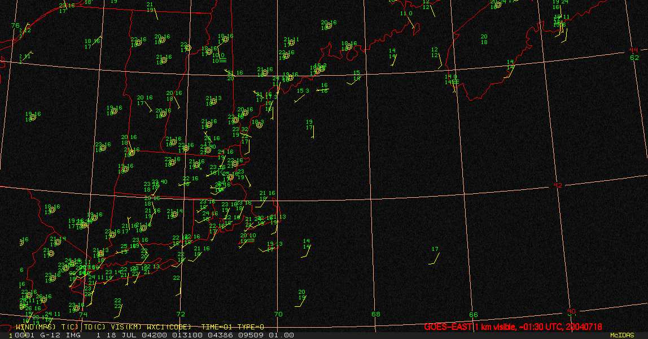Click the WIND(MPS) legend label
The height and width of the screenshot is (339, 648).
pos(36,327)
